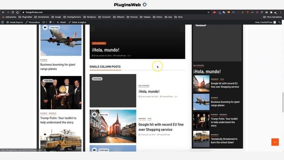Open the Afiliación bookmark folder

click(x=119, y=17)
